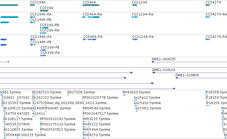Open transcript CG31446-RA
Image resolution: width=227 pixels, height=139 pixels.
click(x=41, y=14)
